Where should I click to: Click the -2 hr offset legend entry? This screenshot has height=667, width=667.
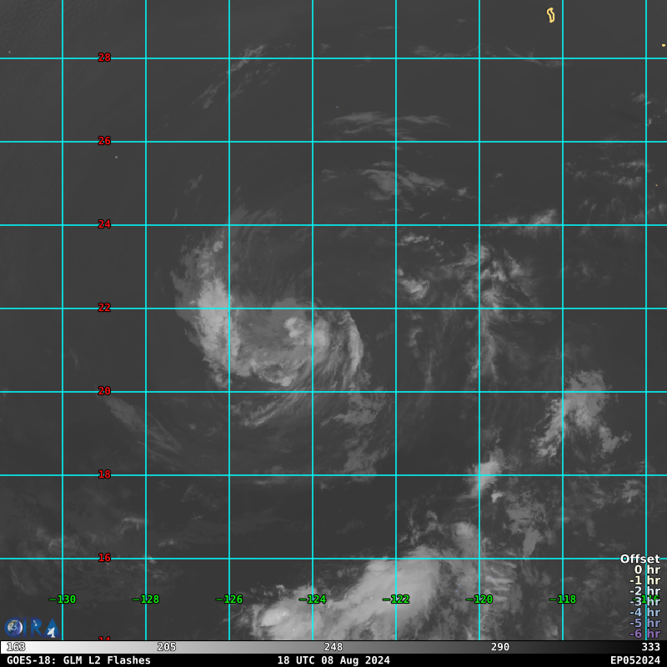coord(644,591)
